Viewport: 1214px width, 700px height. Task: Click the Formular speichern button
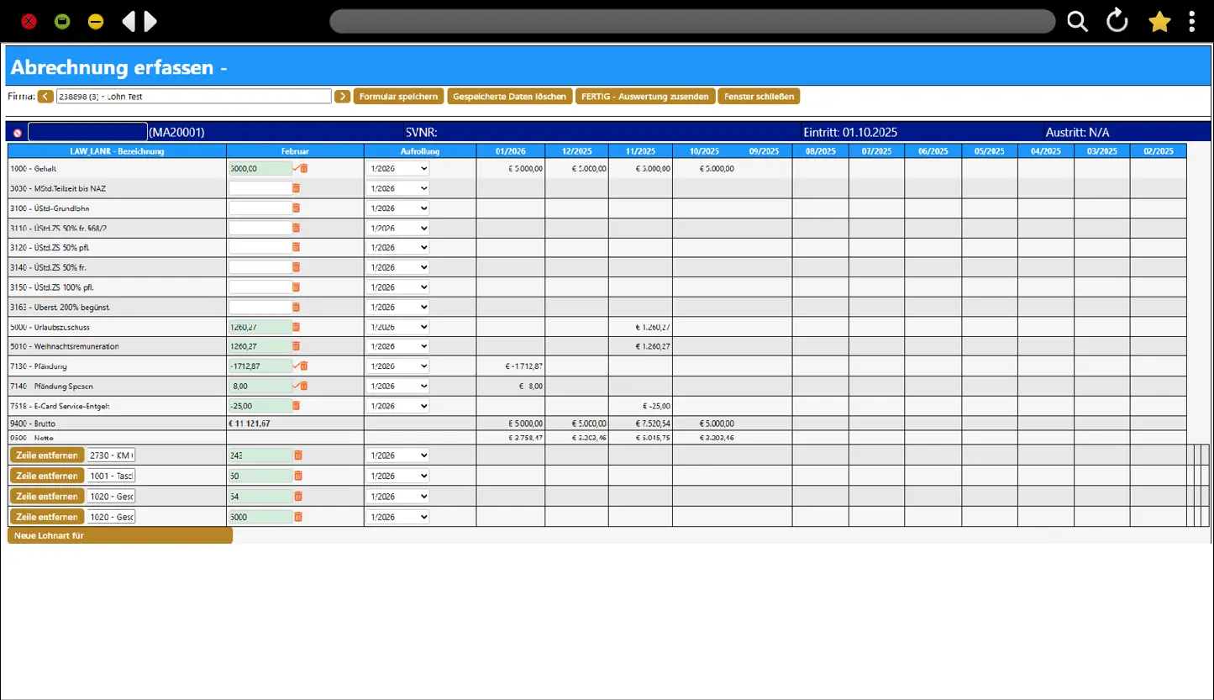click(x=398, y=97)
